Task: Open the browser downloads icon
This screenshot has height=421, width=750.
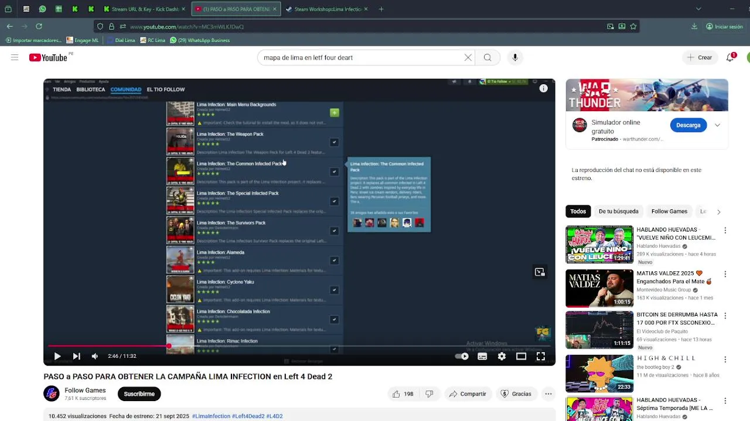Action: click(694, 26)
